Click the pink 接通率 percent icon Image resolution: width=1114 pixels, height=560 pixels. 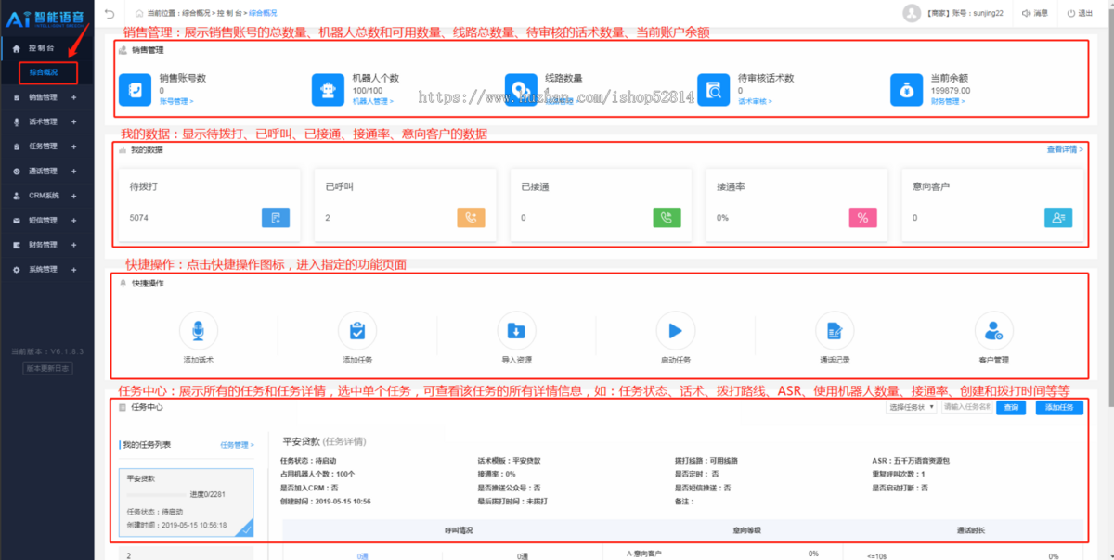pyautogui.click(x=863, y=218)
